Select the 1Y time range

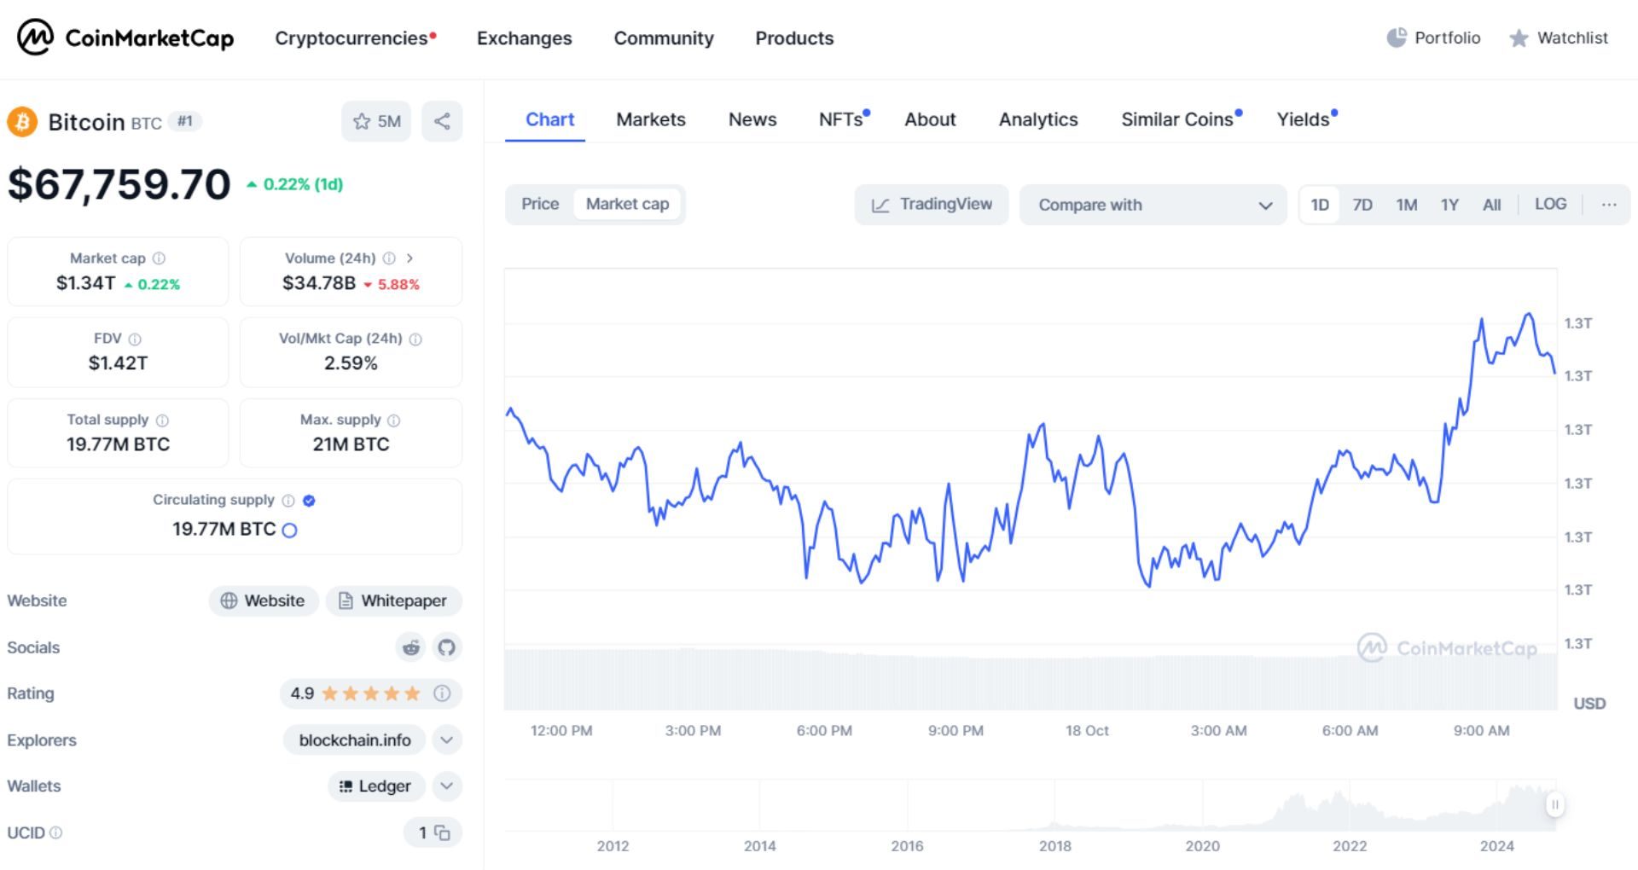click(x=1449, y=204)
